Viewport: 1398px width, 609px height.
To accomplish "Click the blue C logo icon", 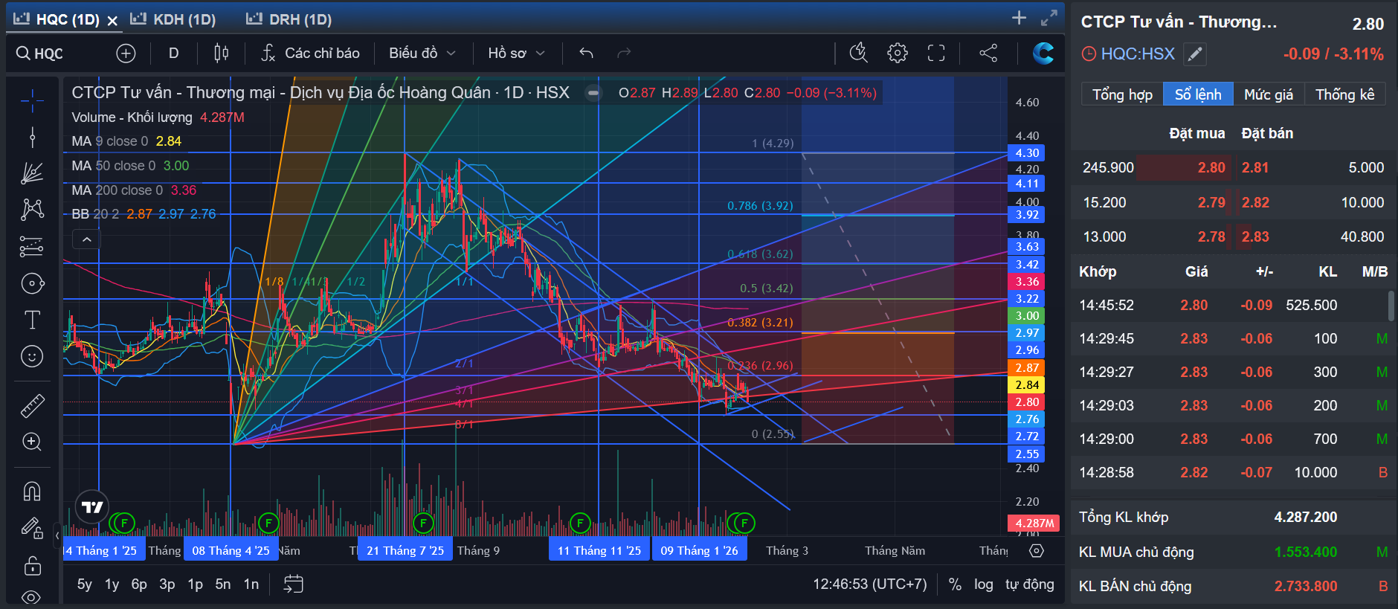I will [x=1043, y=53].
